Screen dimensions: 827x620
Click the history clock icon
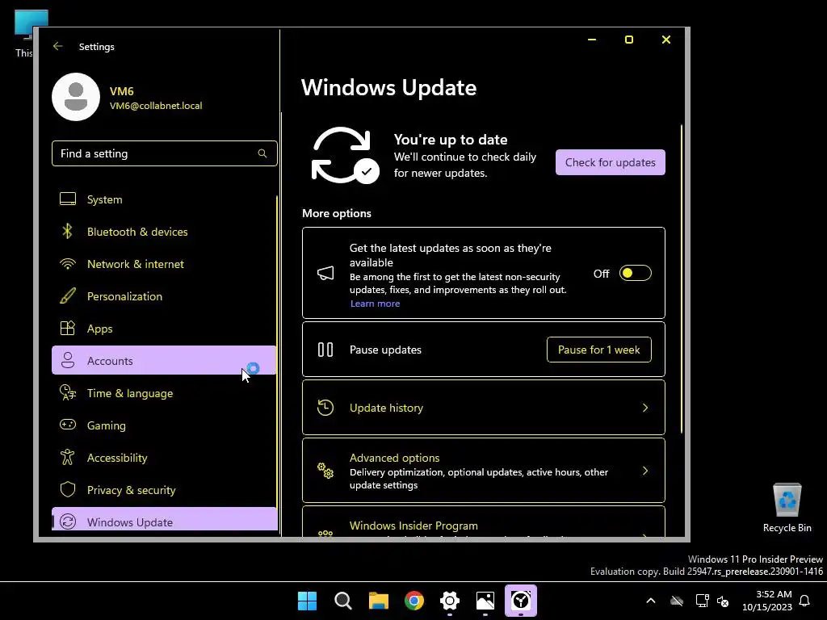pyautogui.click(x=325, y=408)
